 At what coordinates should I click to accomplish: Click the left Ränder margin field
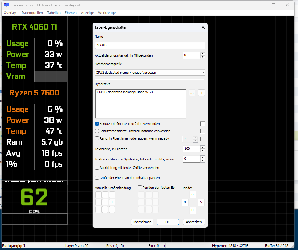tap(185, 202)
